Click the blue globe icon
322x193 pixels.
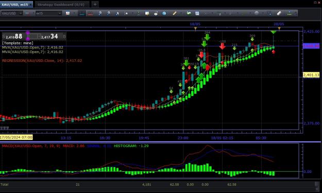(164, 13)
